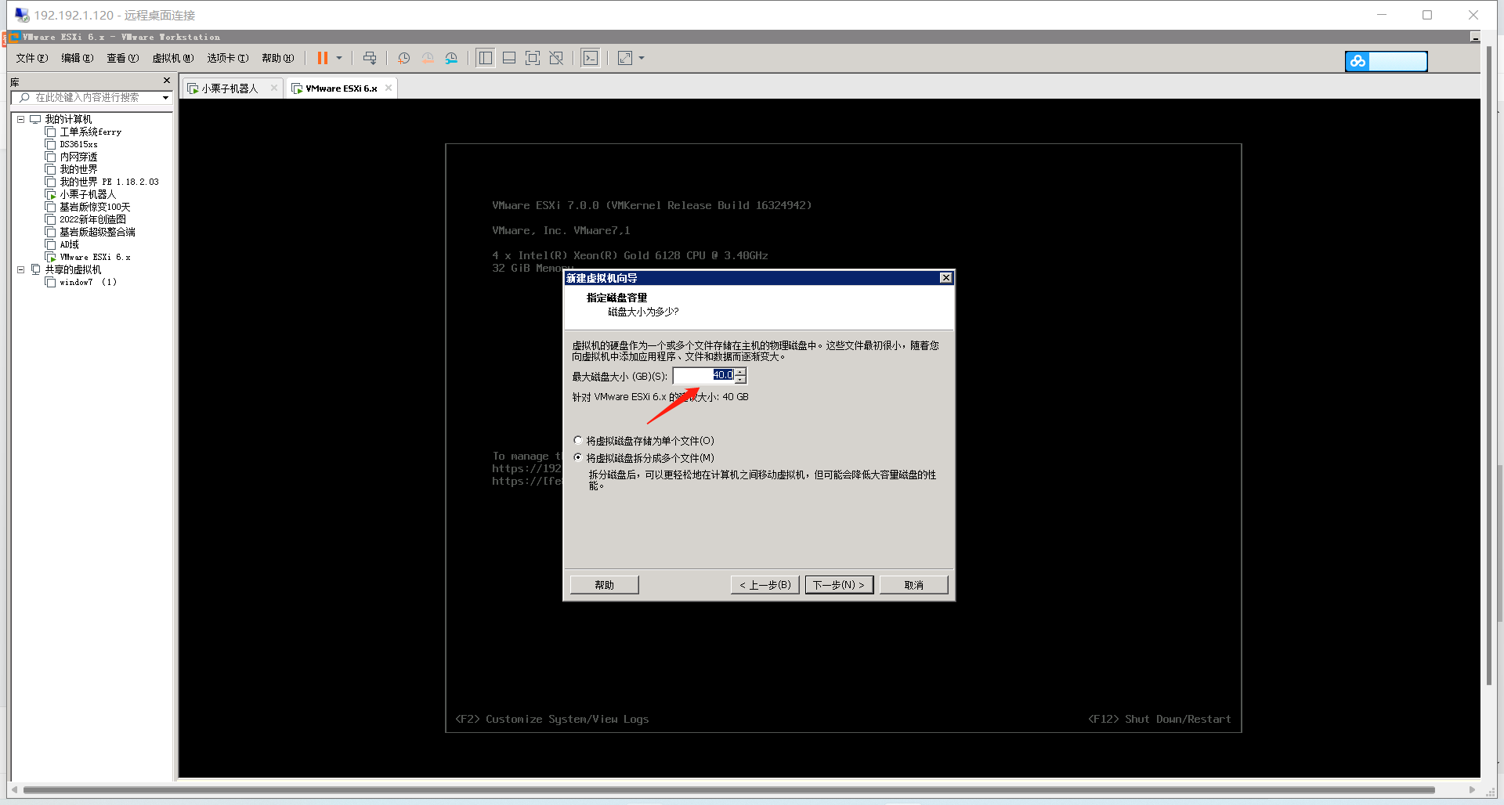Open the 帮助(H) menu
The image size is (1504, 805).
click(278, 58)
